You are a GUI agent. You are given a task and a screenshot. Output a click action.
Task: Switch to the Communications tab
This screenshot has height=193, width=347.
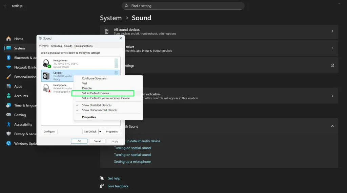[x=83, y=46]
